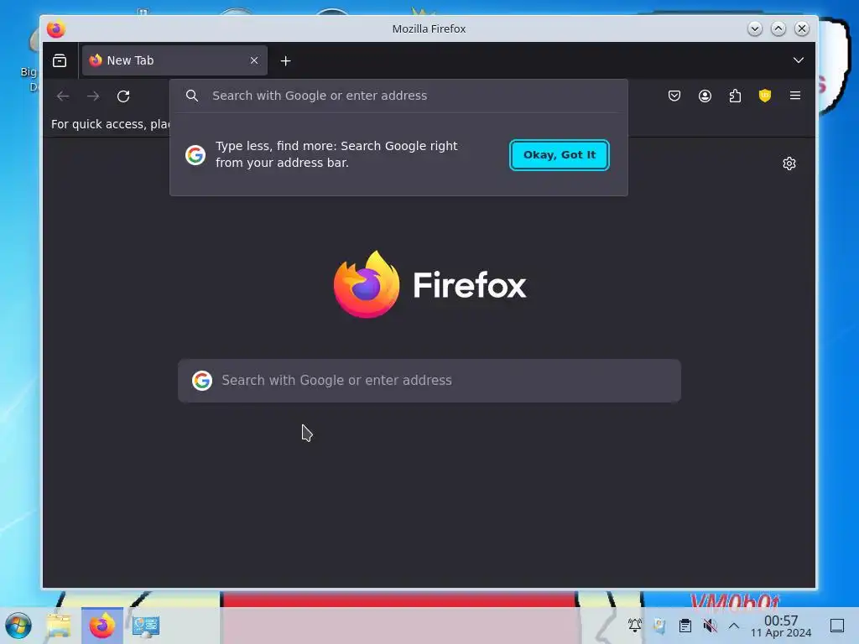Screen dimensions: 859x644
Task: Select Firefox in the taskbar
Action: 102,626
